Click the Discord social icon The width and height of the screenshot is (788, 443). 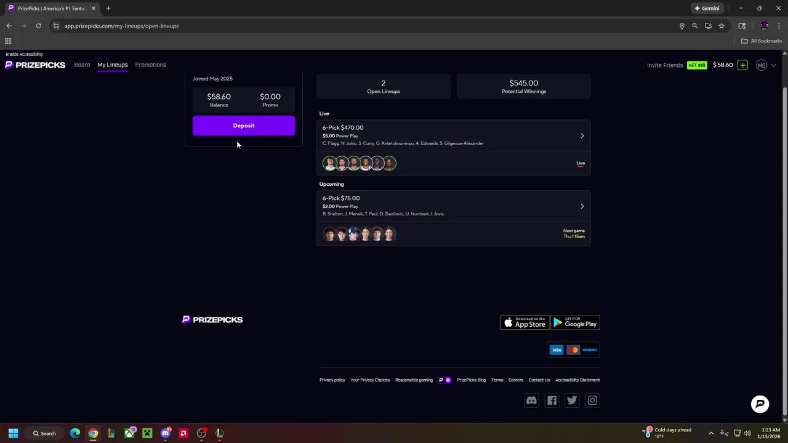click(531, 401)
